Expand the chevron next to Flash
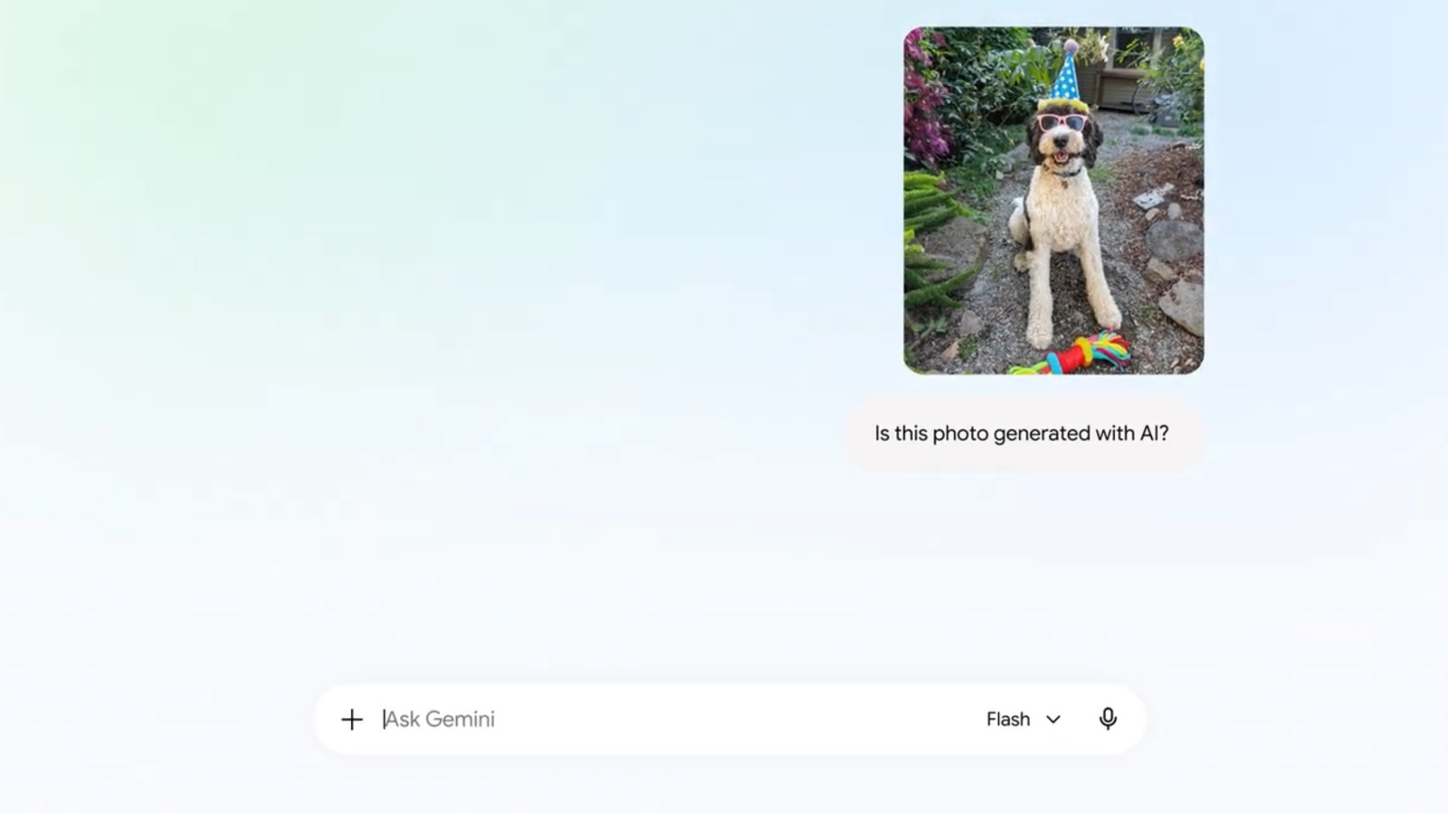1448x813 pixels. coord(1053,720)
